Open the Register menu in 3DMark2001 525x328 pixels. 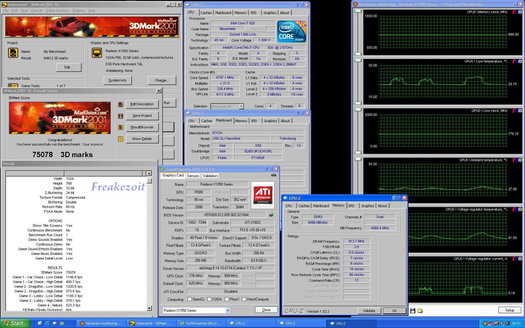pos(78,10)
